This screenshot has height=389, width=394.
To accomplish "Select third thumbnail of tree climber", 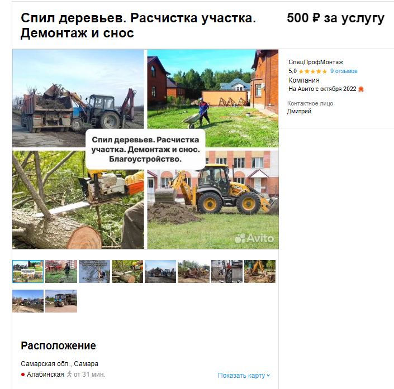I will coord(94,272).
